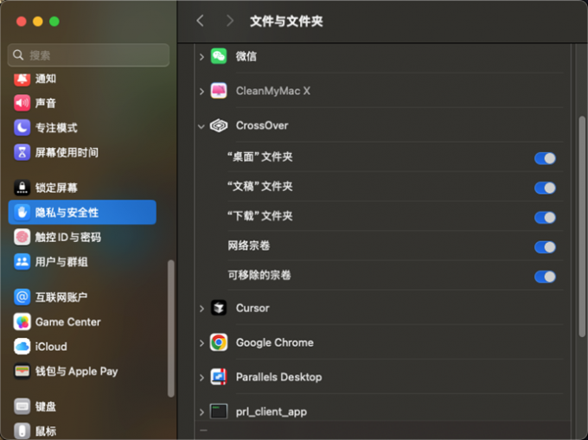Screen dimensions: 588x440
Task: Click the "Game Center" sidebar label
Action: point(67,322)
